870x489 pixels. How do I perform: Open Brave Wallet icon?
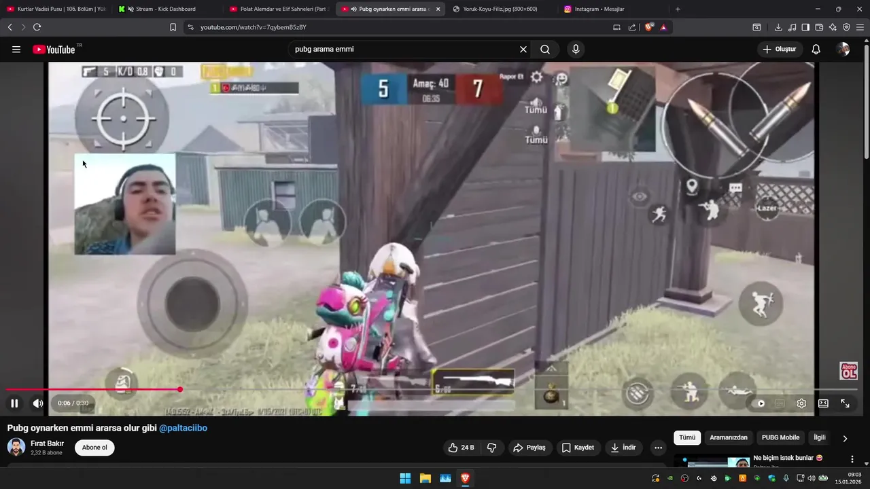[819, 27]
